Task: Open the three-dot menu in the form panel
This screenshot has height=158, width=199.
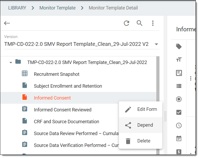Action: pyautogui.click(x=191, y=78)
